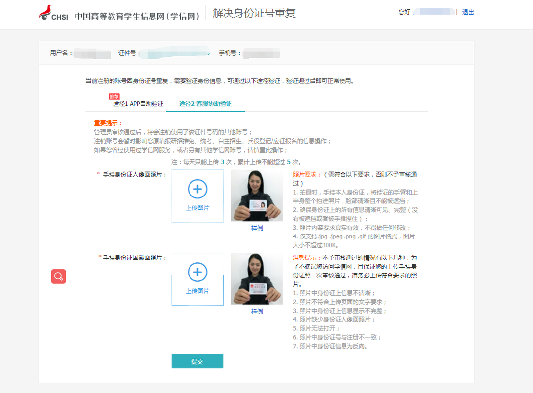Click the 提交 submit button
Image resolution: width=533 pixels, height=393 pixels.
click(x=197, y=361)
